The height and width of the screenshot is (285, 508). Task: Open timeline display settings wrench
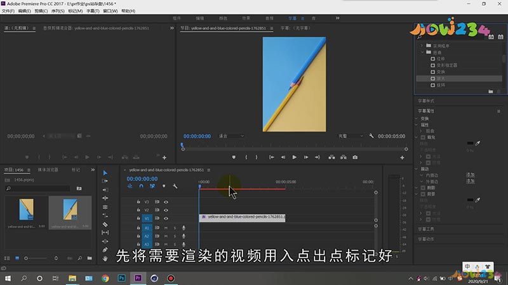pyautogui.click(x=175, y=186)
